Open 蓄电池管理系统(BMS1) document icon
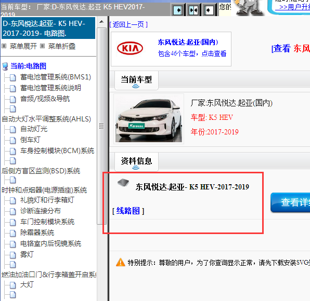Screen dimensions: 310x301 tap(12, 77)
